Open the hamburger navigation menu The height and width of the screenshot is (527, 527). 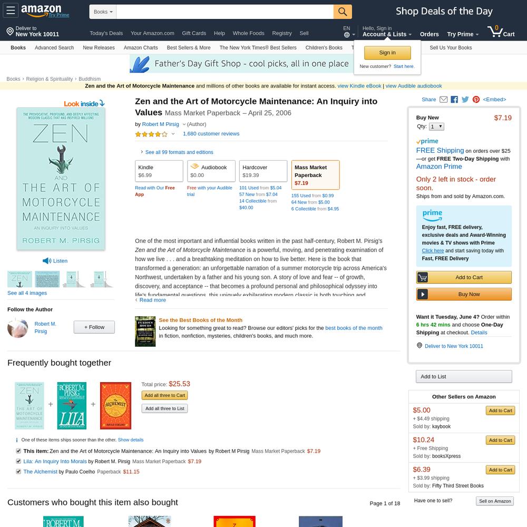click(x=11, y=11)
